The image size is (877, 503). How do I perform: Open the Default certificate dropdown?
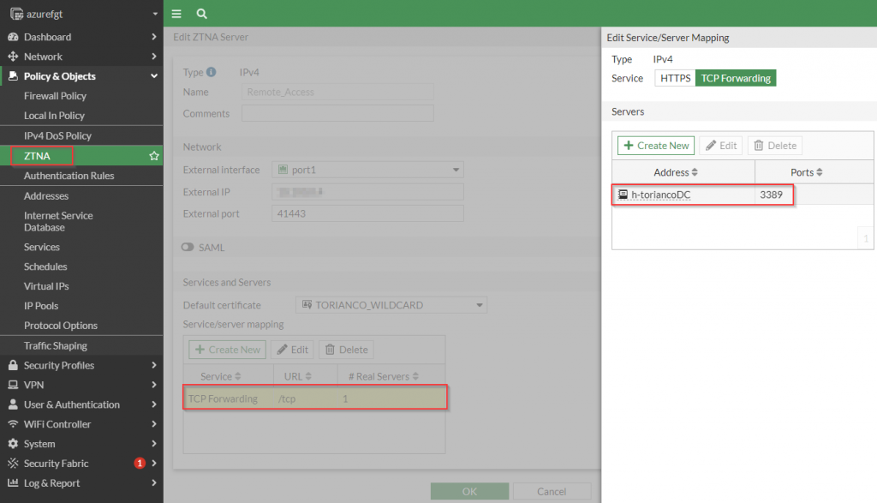[391, 305]
